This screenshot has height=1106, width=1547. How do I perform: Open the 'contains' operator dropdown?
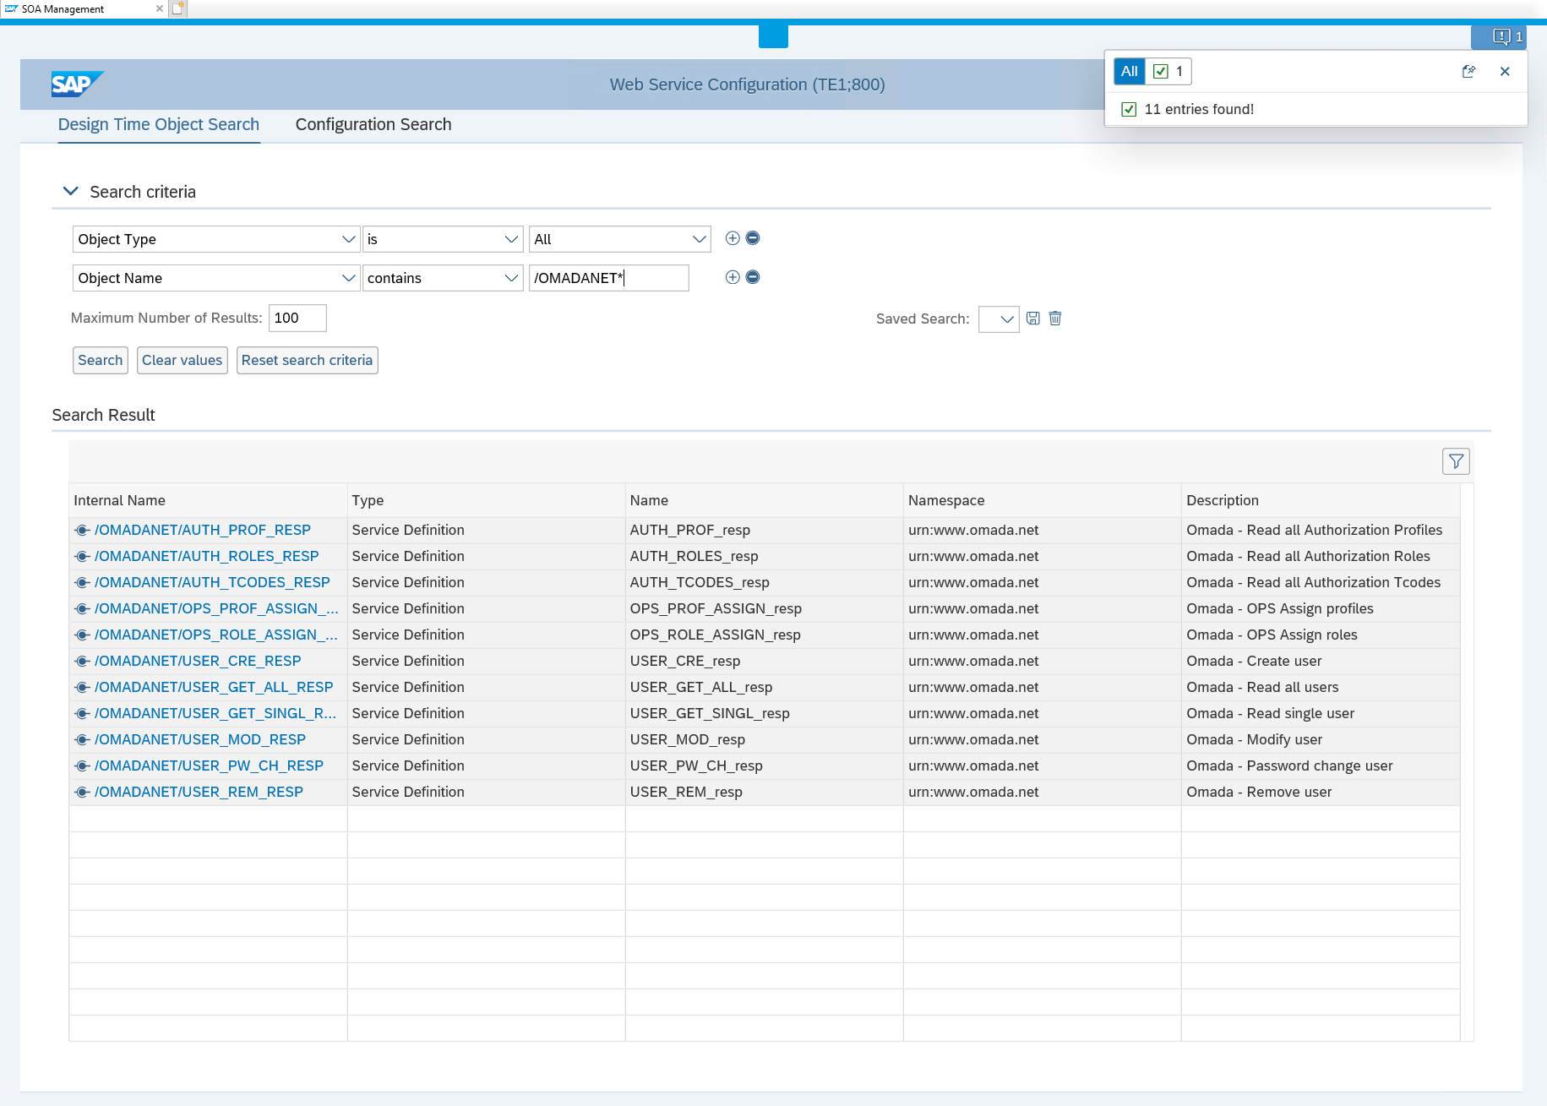511,278
